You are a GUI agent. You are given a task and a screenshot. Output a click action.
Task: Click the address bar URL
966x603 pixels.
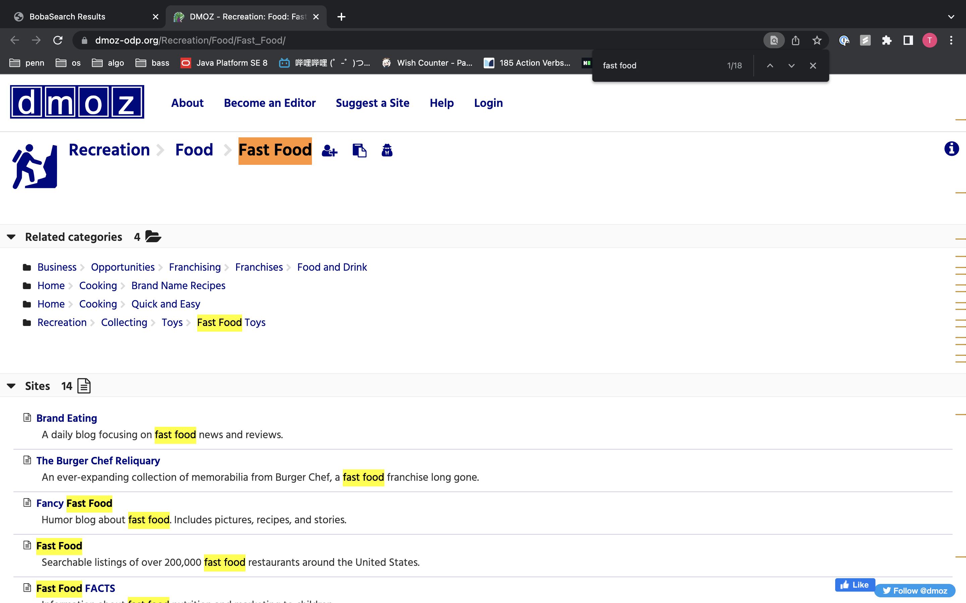tap(190, 40)
